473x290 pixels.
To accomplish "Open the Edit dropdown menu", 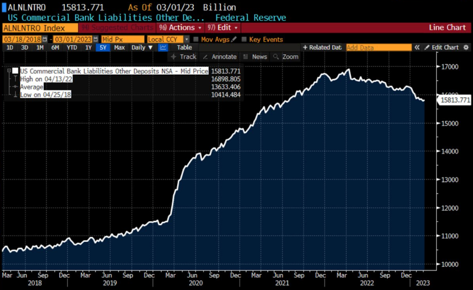I will pyautogui.click(x=223, y=27).
